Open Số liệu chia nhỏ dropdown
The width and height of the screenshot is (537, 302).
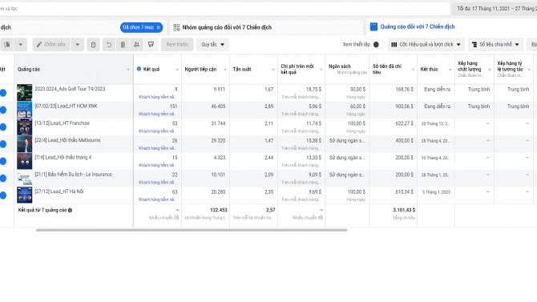495,45
